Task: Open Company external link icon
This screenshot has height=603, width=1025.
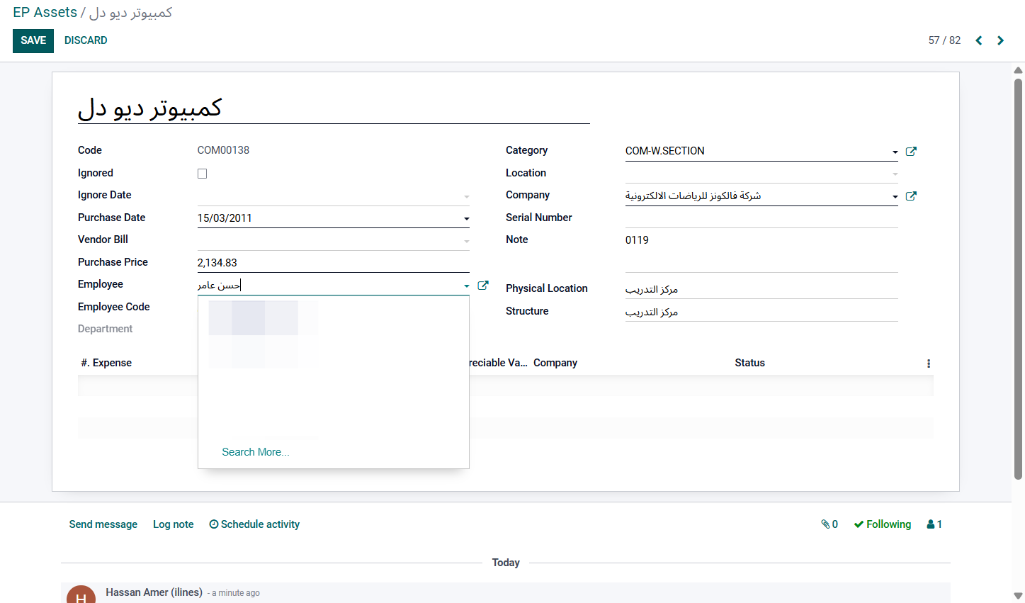Action: (911, 196)
